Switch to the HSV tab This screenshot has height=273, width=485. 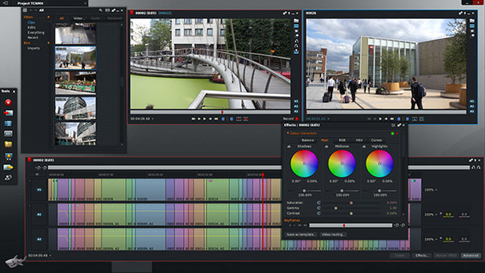pyautogui.click(x=359, y=140)
